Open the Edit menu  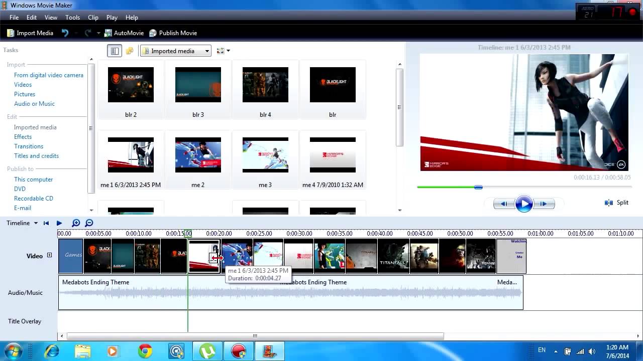point(32,18)
